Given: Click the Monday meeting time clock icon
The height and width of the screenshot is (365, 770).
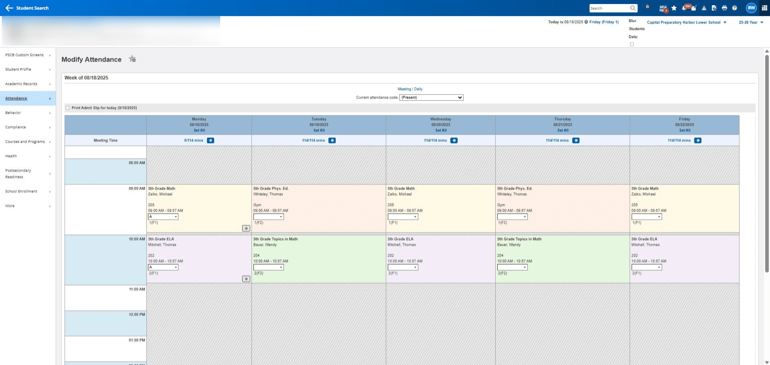Looking at the screenshot, I should [x=211, y=140].
